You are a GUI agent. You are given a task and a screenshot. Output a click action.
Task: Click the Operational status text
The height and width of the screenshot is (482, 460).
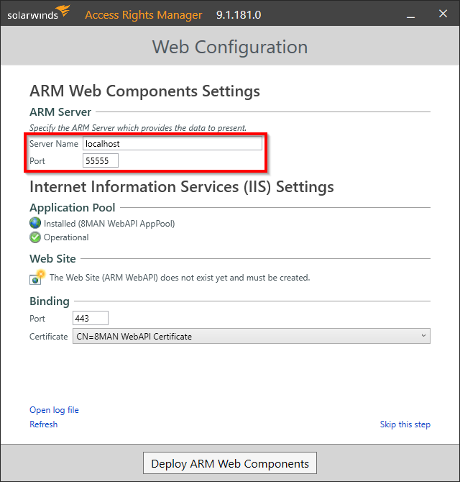[66, 237]
